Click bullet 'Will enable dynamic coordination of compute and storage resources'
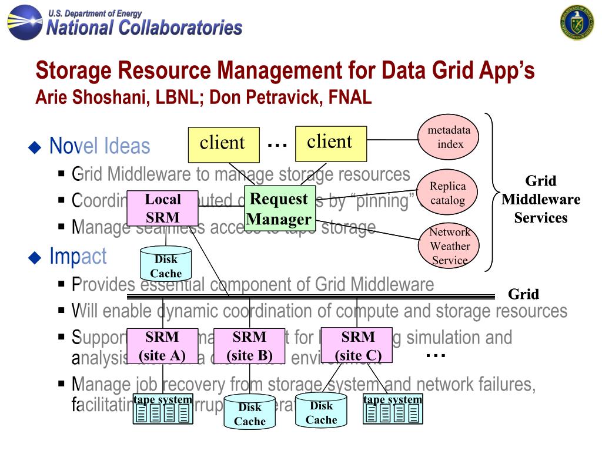Screen dimensions: 602x451 319,311
